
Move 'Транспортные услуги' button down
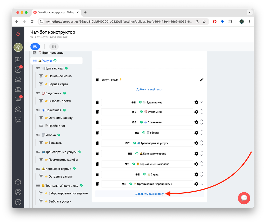coord(202,145)
